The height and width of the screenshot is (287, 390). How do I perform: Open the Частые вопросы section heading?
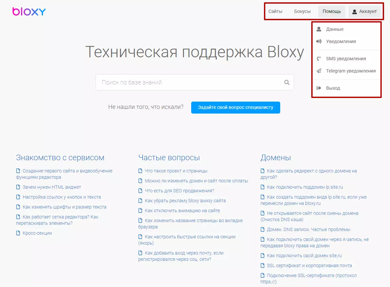(x=169, y=158)
